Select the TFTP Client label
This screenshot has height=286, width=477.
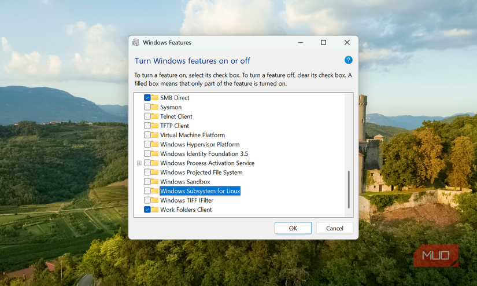(175, 126)
